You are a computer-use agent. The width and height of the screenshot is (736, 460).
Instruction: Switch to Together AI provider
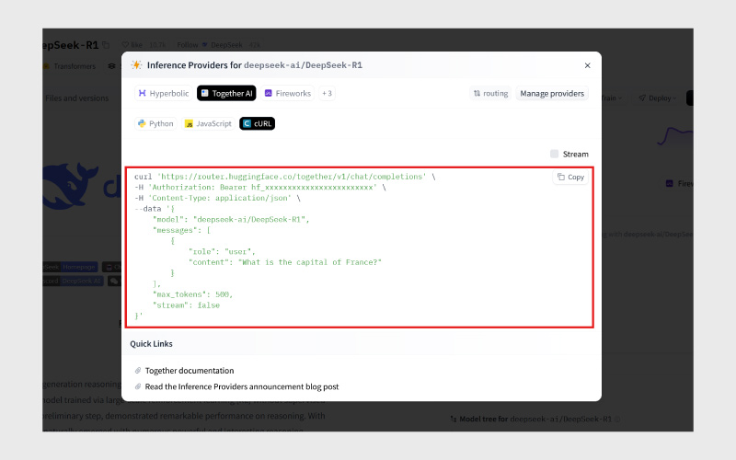click(226, 93)
